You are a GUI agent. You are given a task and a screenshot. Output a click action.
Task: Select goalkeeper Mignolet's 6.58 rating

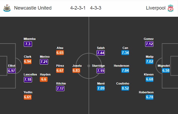(166, 70)
